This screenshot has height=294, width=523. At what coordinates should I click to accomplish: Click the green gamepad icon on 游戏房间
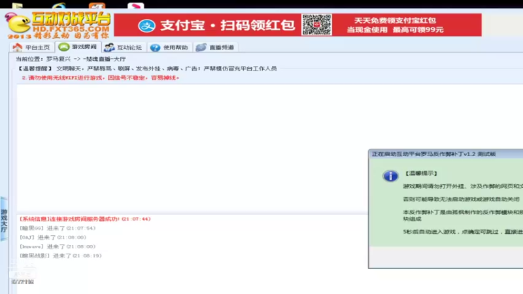(63, 47)
